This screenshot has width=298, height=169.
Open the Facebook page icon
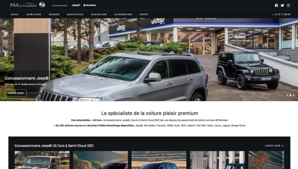point(276,5)
